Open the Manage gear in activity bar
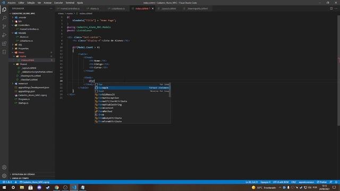The width and height of the screenshot is (340, 191). point(4,176)
